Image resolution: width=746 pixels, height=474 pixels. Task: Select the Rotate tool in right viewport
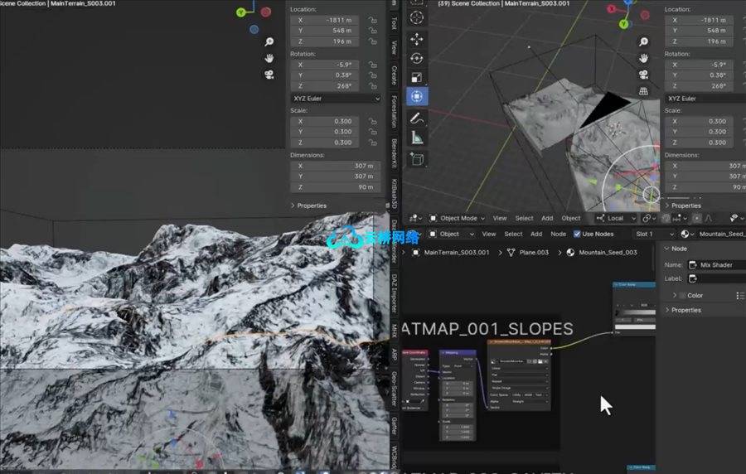pyautogui.click(x=416, y=58)
